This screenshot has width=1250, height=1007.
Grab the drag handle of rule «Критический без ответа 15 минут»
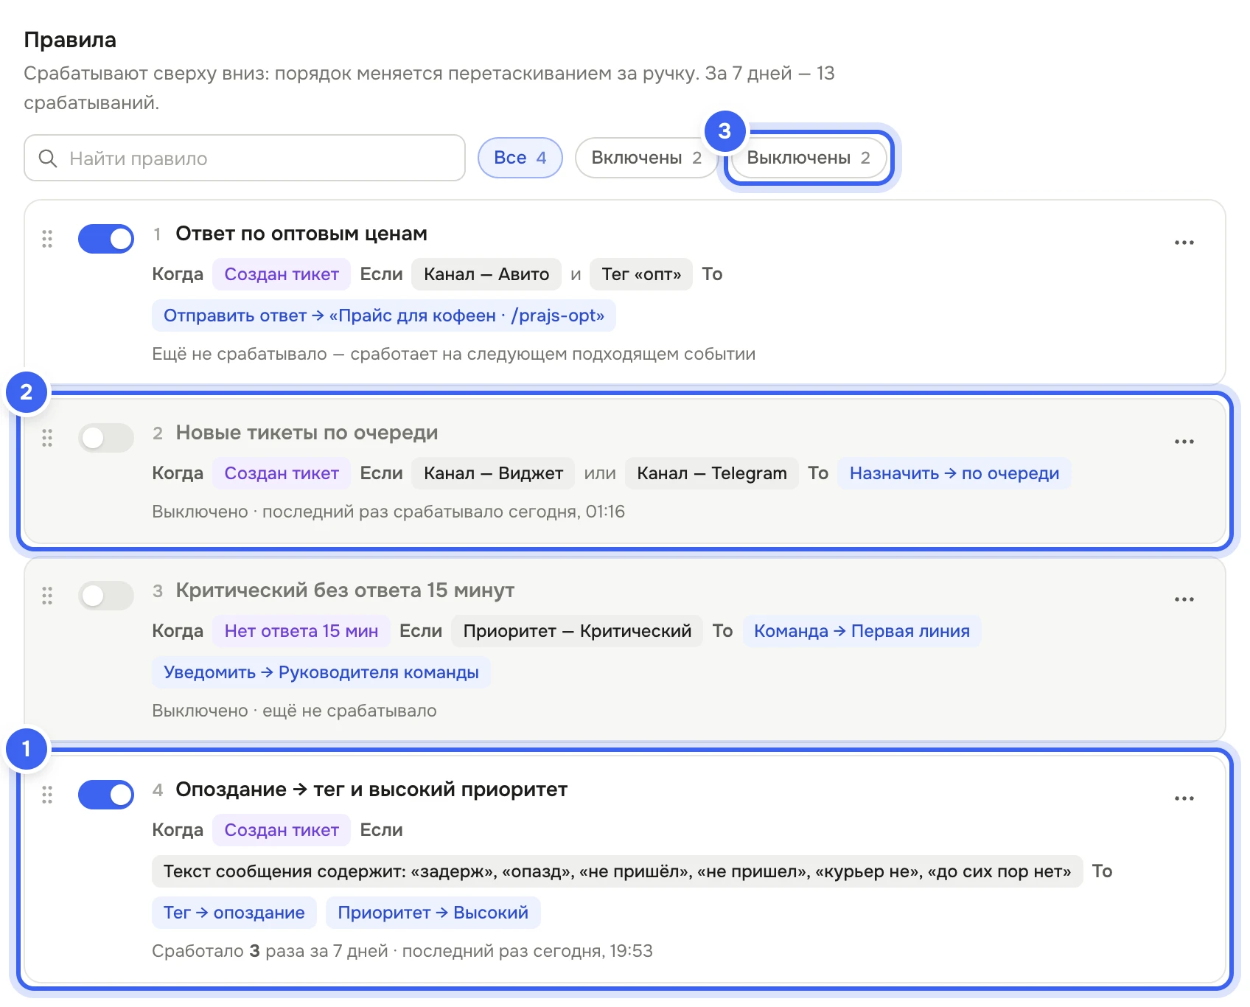coord(47,596)
